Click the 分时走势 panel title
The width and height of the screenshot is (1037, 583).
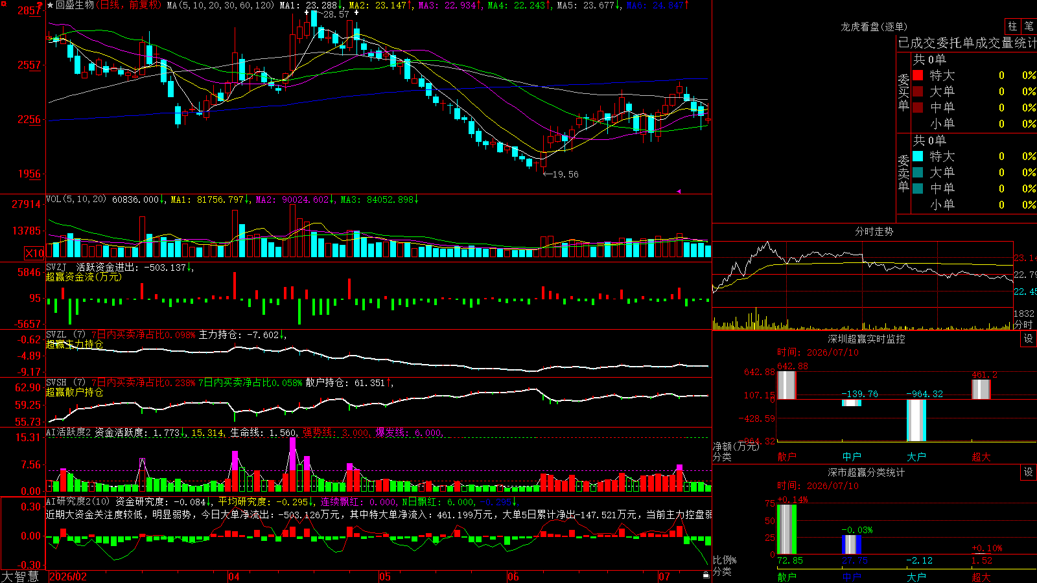click(874, 231)
